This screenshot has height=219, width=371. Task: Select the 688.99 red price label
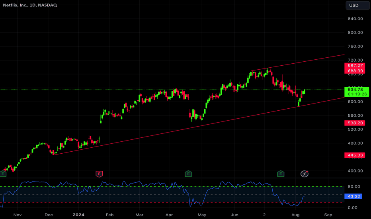[x=355, y=71]
